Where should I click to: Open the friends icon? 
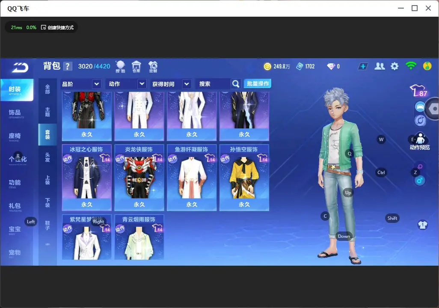click(380, 66)
